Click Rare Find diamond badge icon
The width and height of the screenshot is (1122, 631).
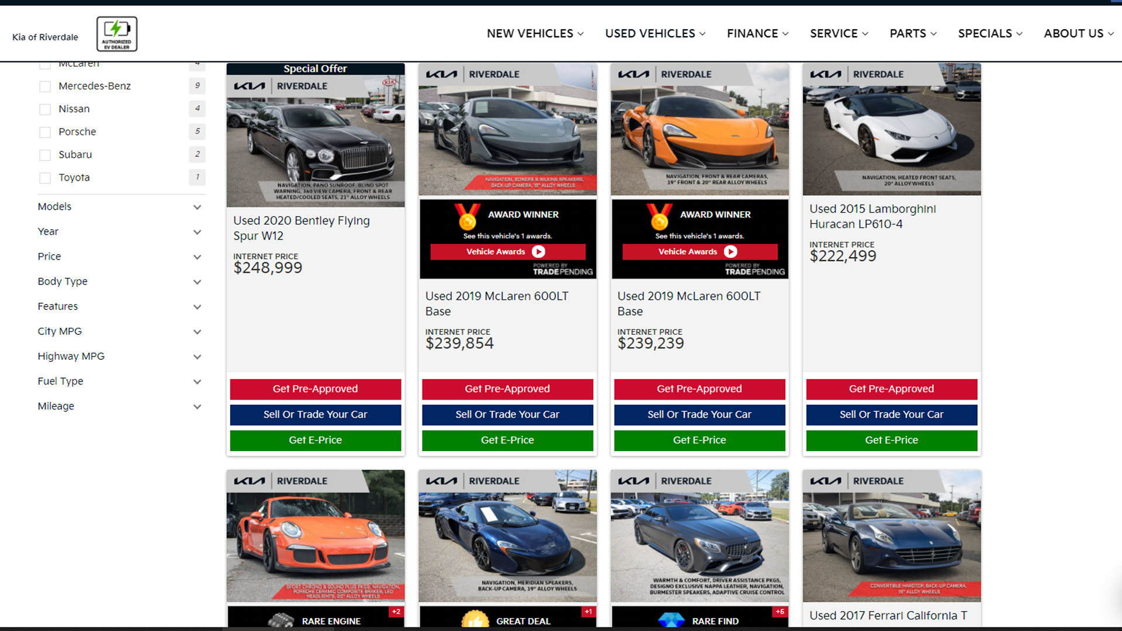coord(671,619)
